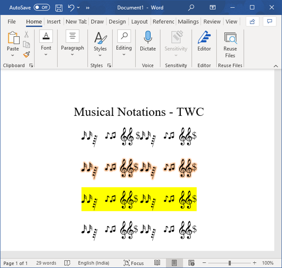
Task: Open the Styles pane dialog launcher
Action: pos(109,65)
